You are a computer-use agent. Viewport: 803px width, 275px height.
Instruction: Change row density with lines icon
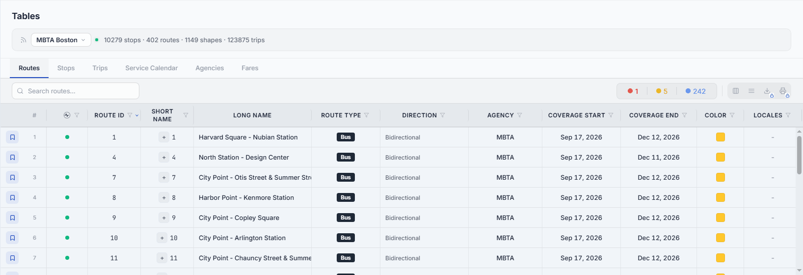point(751,91)
